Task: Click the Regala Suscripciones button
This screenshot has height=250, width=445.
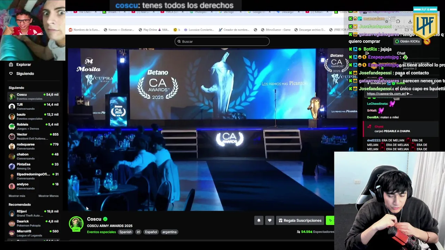Action: [x=300, y=220]
